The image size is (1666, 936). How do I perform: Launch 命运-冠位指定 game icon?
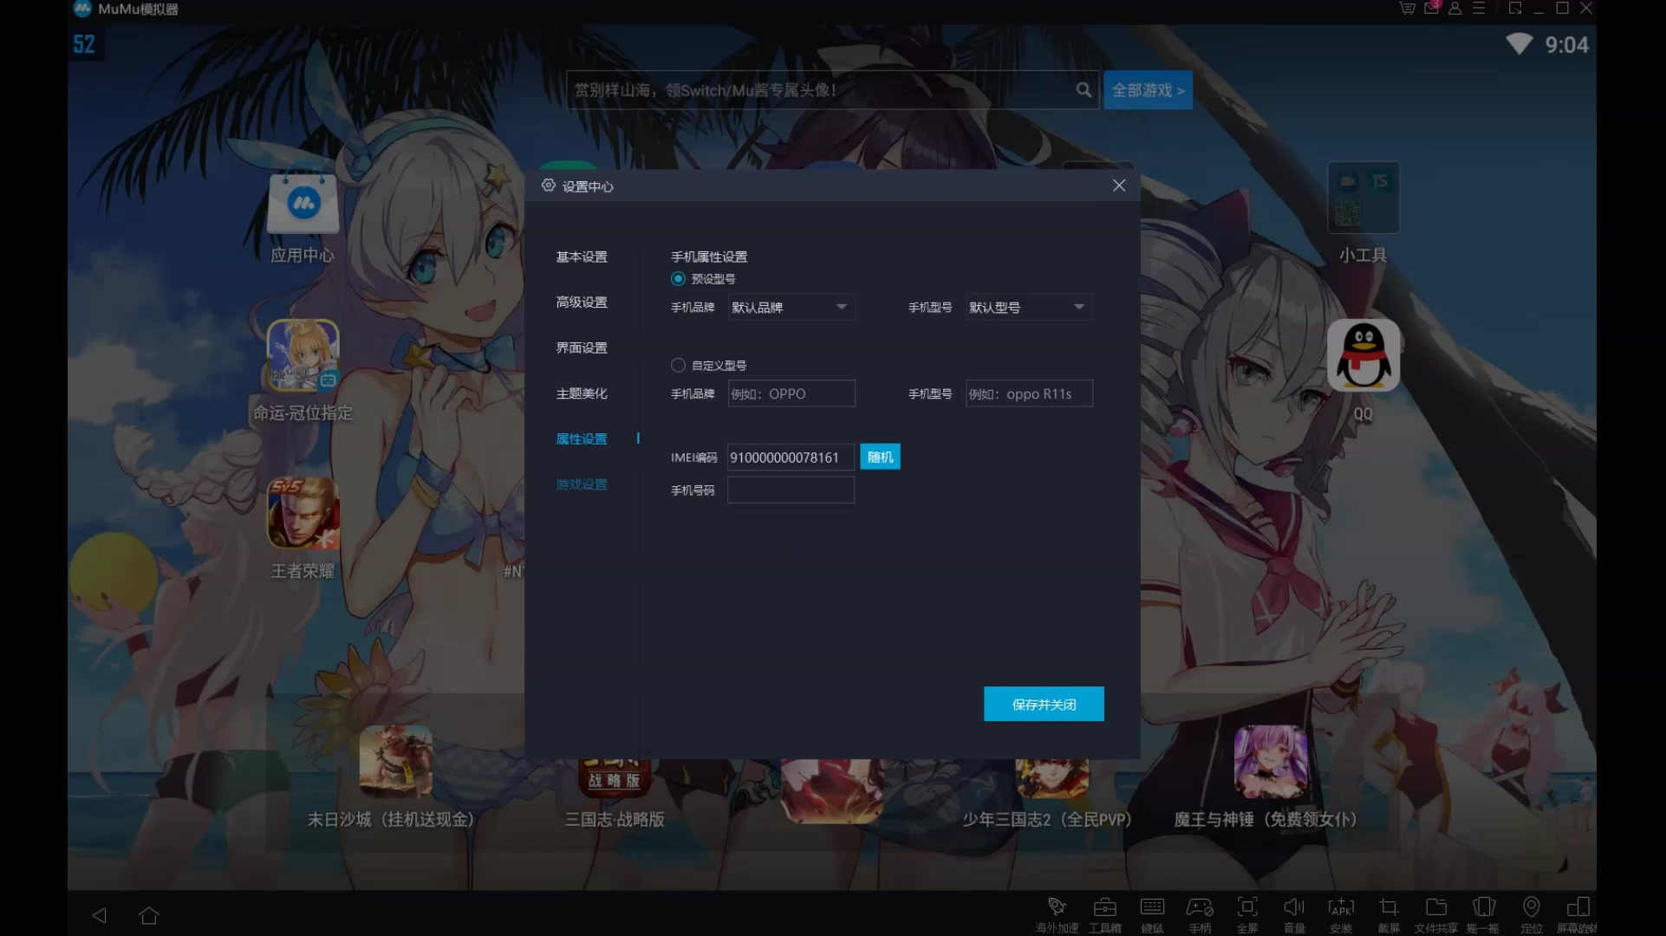click(x=303, y=355)
